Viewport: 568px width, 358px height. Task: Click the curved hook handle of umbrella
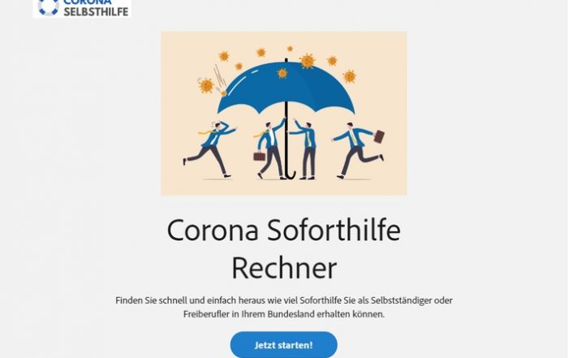290,172
